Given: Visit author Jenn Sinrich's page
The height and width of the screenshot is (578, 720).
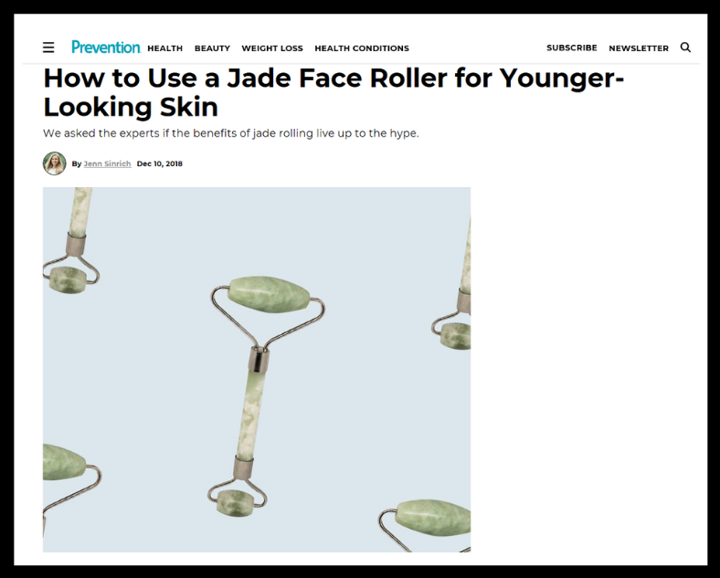Looking at the screenshot, I should pos(108,163).
